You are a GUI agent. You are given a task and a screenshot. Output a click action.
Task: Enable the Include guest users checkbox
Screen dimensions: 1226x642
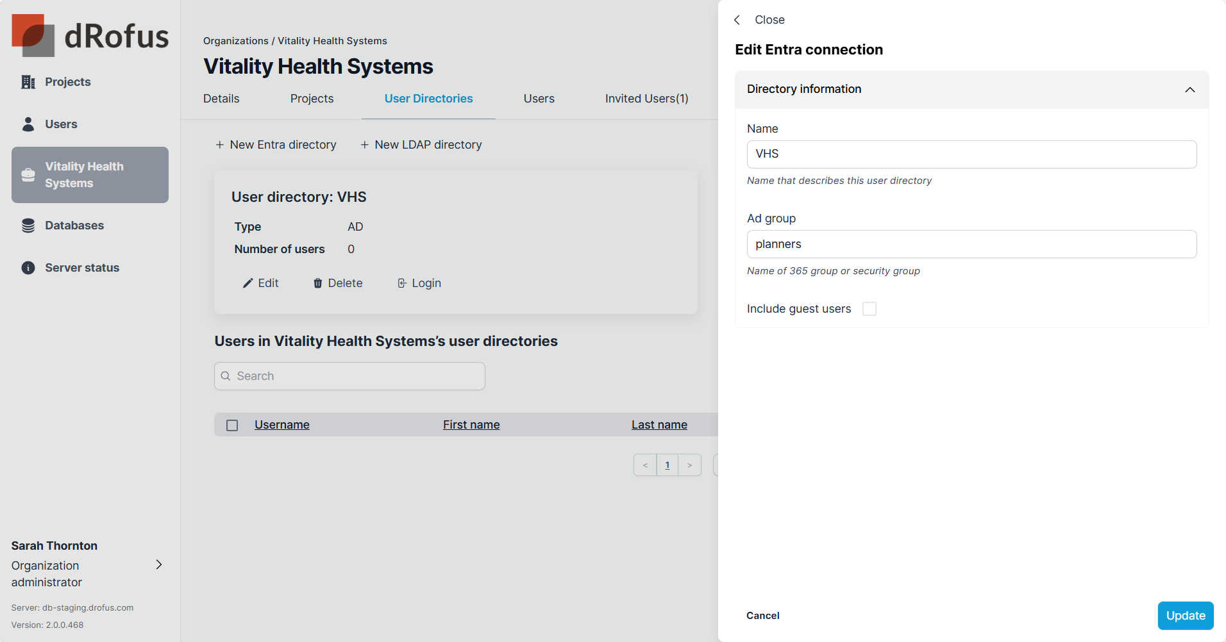869,309
